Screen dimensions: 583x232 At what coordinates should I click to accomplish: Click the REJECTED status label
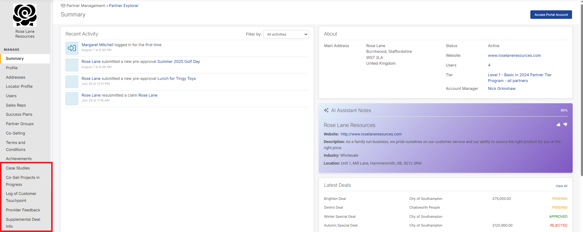(559, 225)
